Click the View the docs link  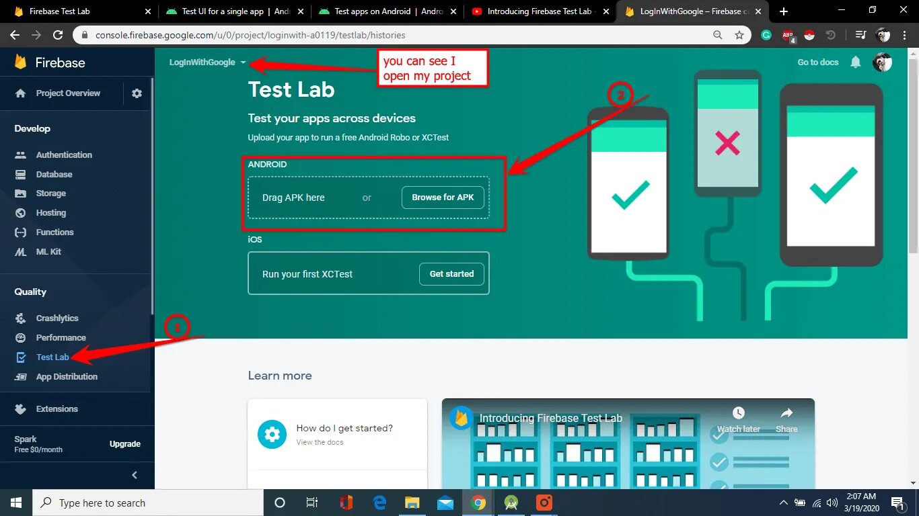pyautogui.click(x=320, y=442)
